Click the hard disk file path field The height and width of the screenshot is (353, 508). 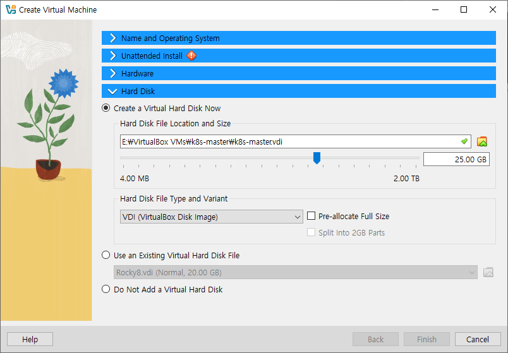pos(296,141)
